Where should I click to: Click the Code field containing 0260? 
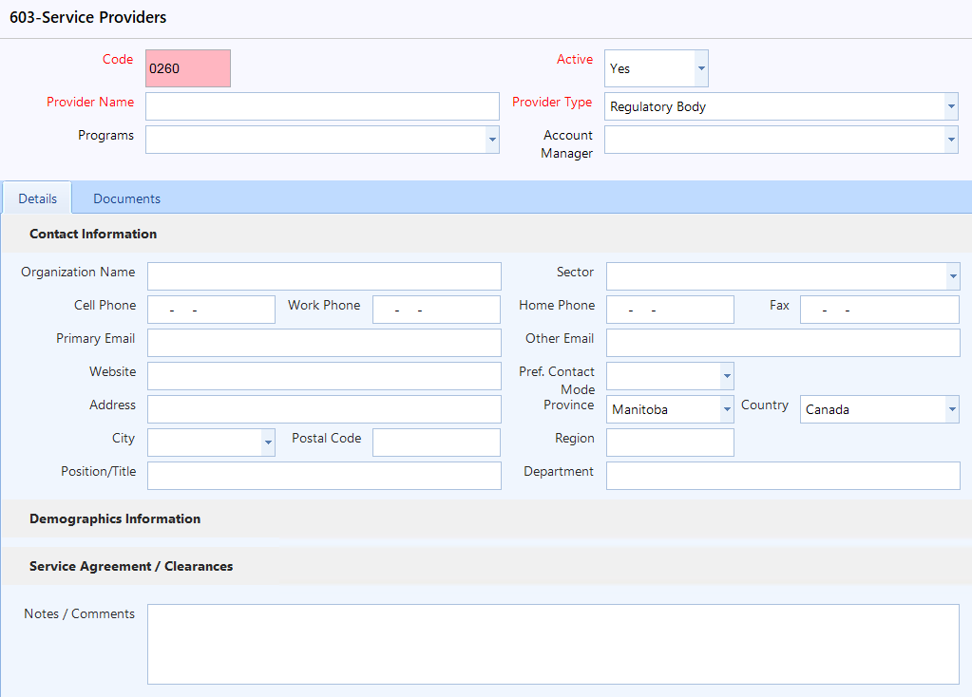(188, 68)
